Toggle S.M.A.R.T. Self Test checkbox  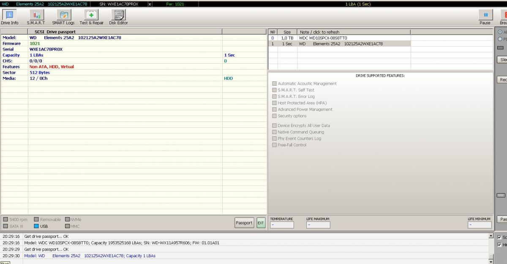coord(275,90)
